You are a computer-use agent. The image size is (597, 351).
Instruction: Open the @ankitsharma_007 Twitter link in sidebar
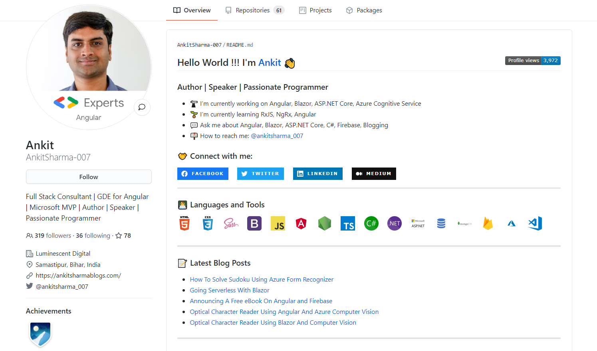click(x=62, y=287)
